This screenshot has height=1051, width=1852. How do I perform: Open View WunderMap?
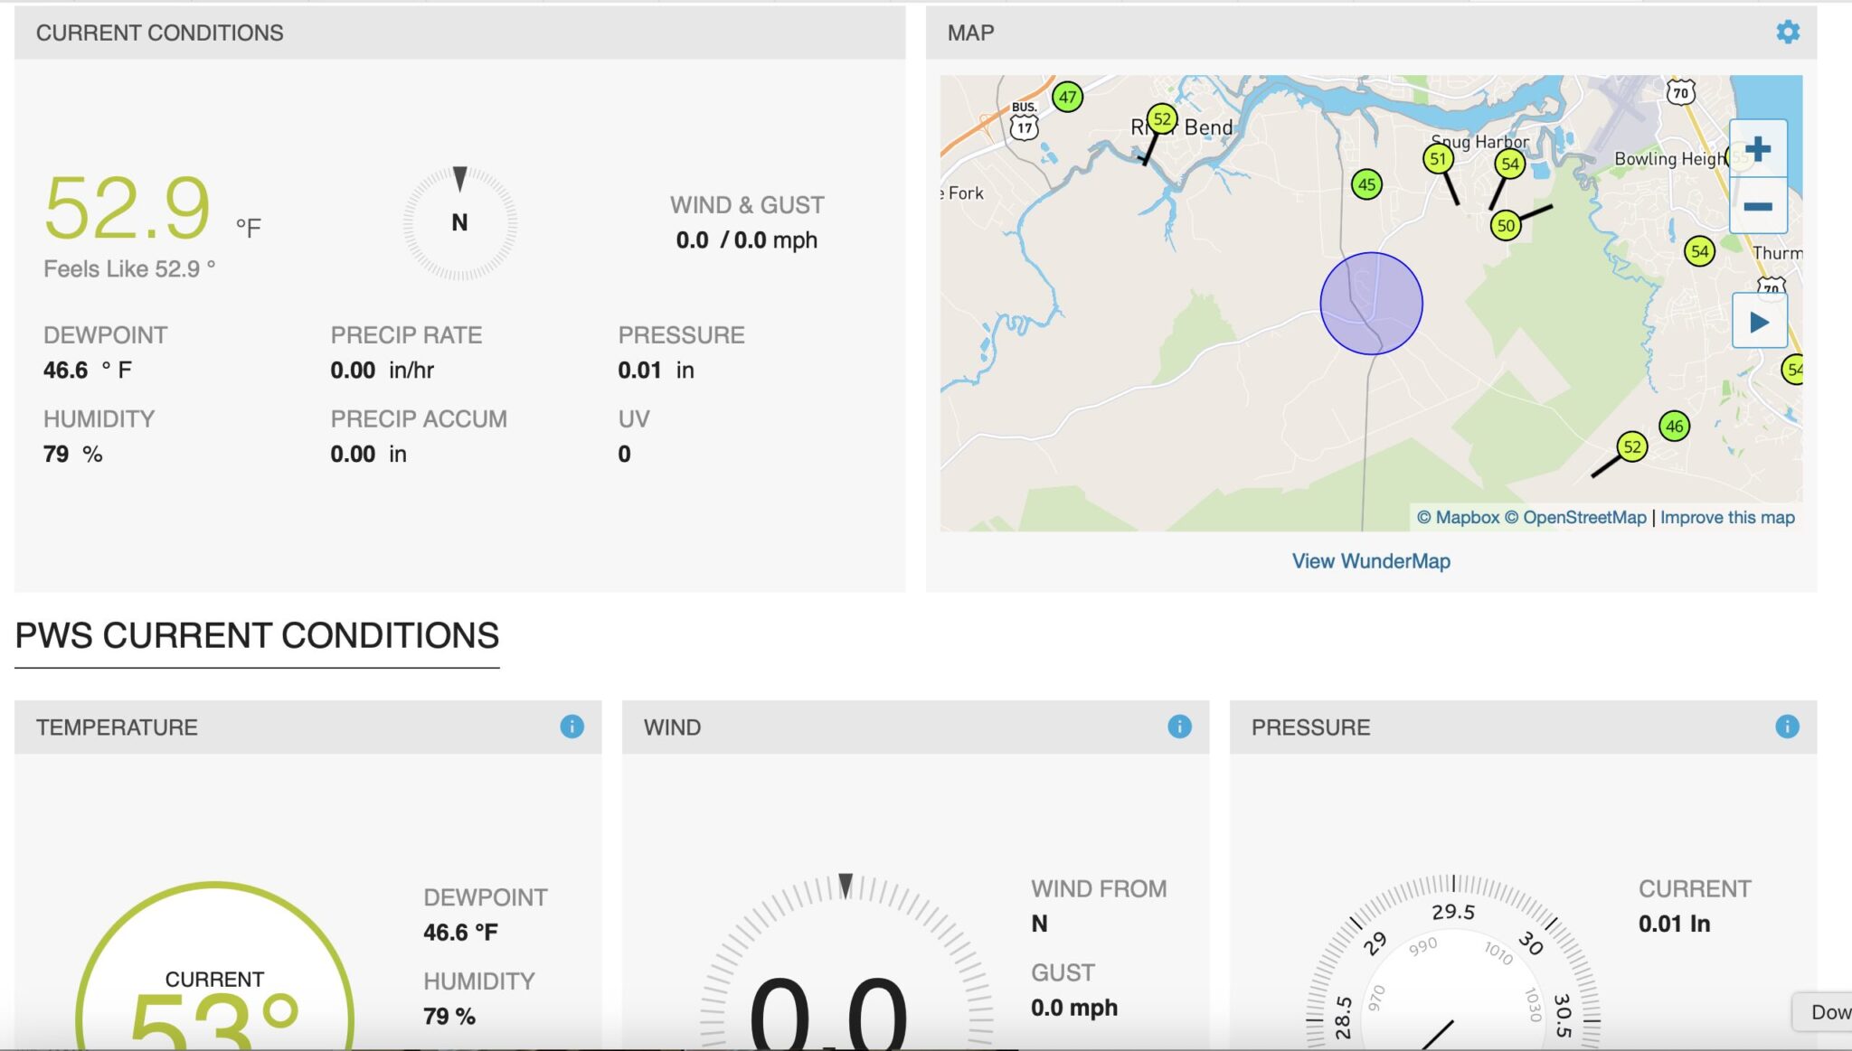tap(1371, 560)
